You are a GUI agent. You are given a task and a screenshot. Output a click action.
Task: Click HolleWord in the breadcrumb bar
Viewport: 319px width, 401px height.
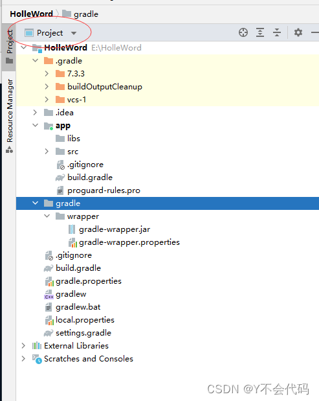pyautogui.click(x=31, y=14)
